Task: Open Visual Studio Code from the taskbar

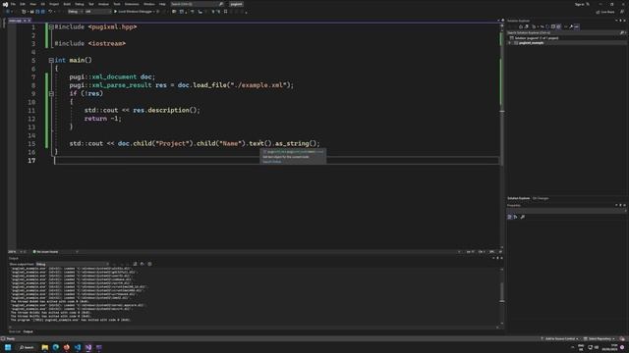Action: [x=78, y=347]
